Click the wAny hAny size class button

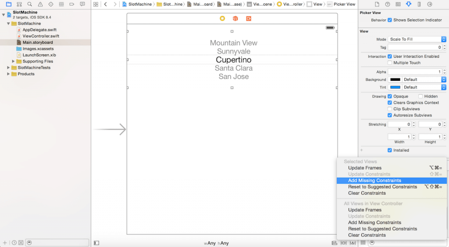216,244
